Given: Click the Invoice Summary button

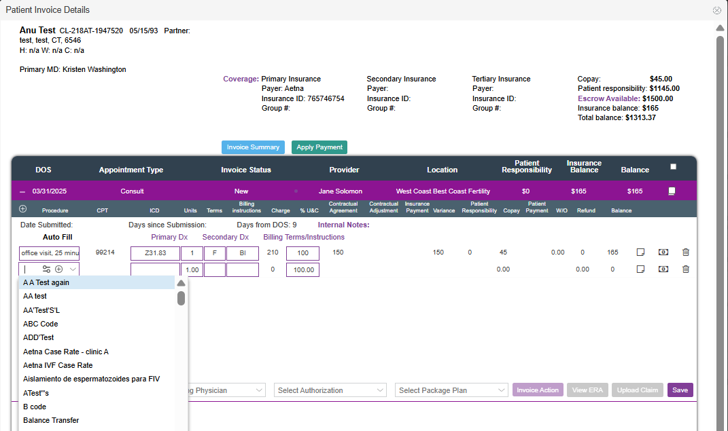Looking at the screenshot, I should [253, 147].
